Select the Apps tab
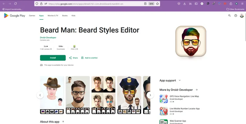This screenshot has height=124, width=246. (42, 15)
